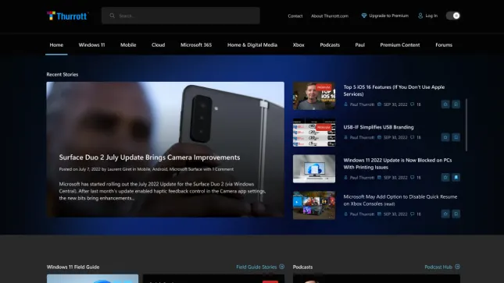Open the Forums tab

(444, 45)
